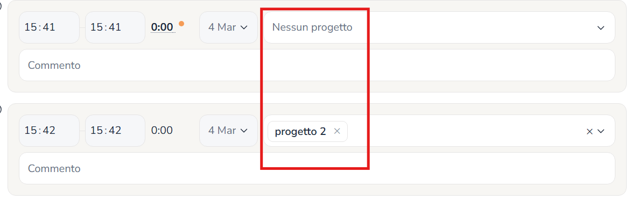Open the Nessun progetto dropdown arrow
This screenshot has height=200, width=631.
pyautogui.click(x=601, y=28)
